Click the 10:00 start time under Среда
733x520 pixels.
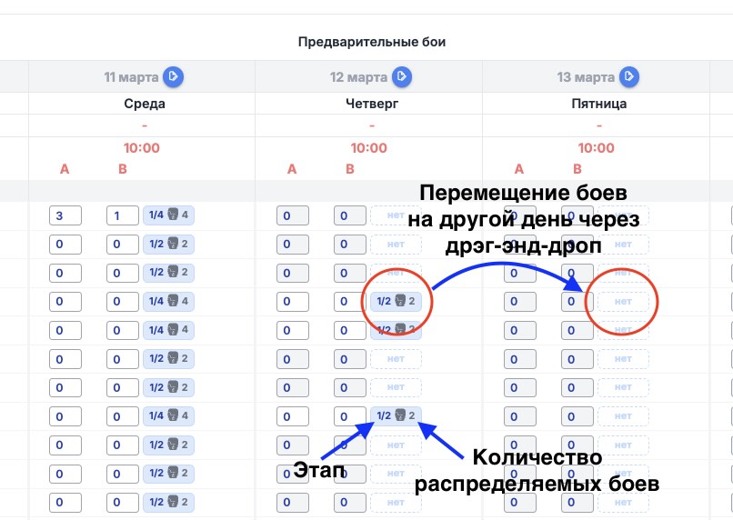[142, 148]
